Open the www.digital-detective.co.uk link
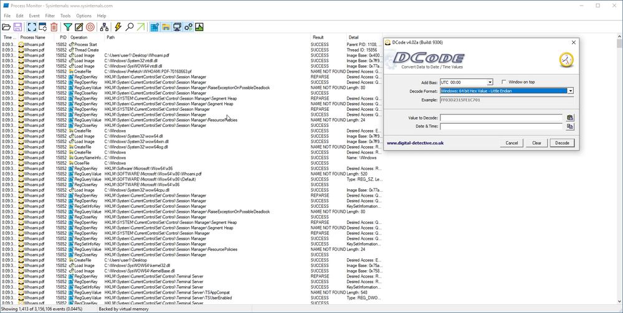This screenshot has height=313, width=623. 415,143
